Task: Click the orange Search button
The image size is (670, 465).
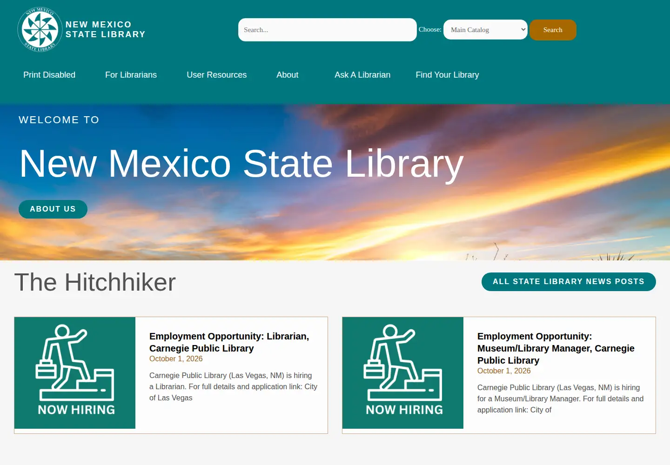Action: [553, 30]
